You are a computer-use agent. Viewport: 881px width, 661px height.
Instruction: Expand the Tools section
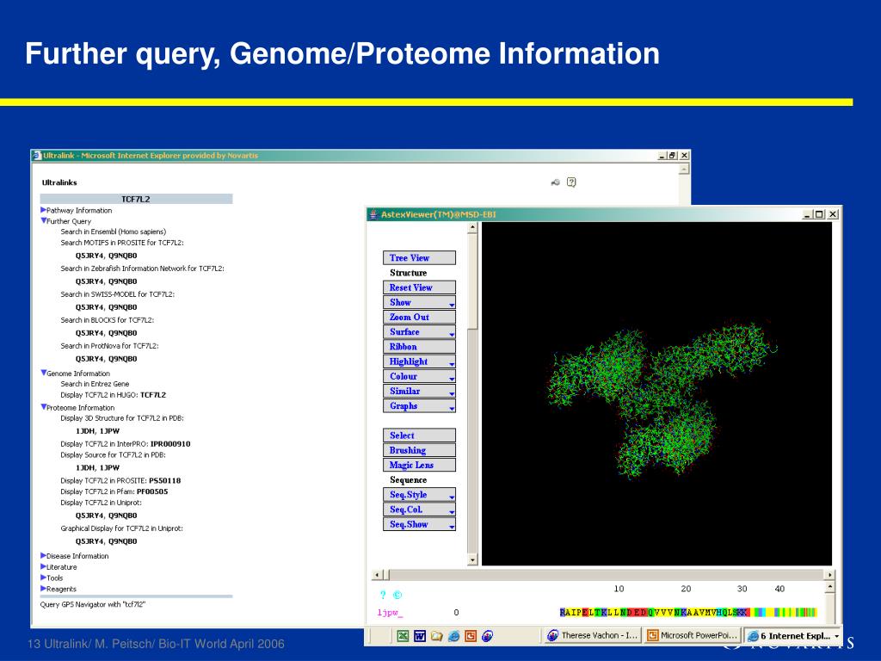(43, 578)
